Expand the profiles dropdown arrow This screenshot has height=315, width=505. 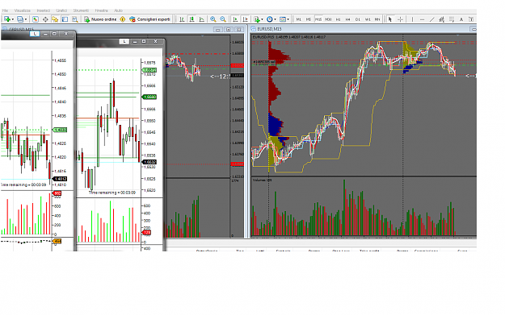pyautogui.click(x=25, y=19)
